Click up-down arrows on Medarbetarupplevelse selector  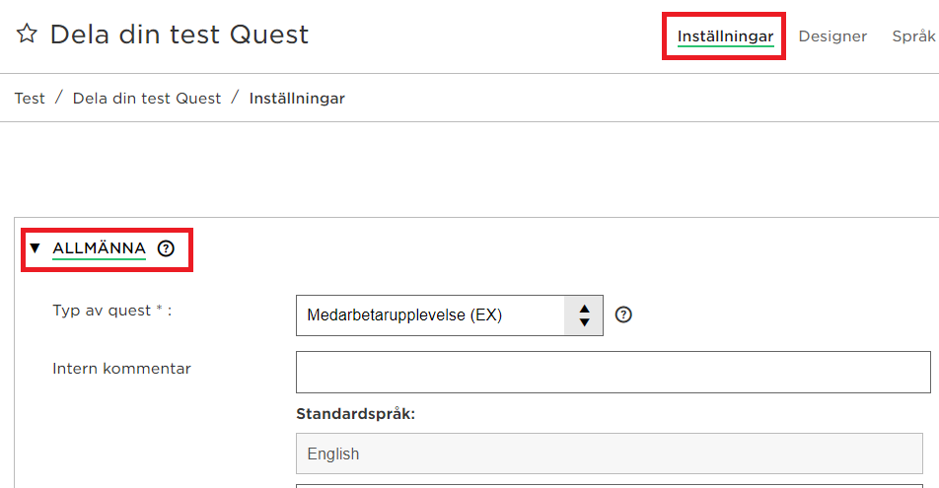[x=584, y=315]
